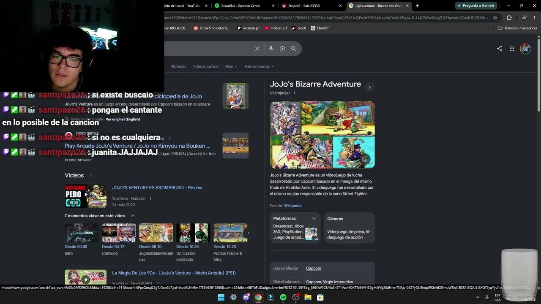Jump to the Contexto moment at 04:17
The width and height of the screenshot is (541, 304).
(x=119, y=233)
